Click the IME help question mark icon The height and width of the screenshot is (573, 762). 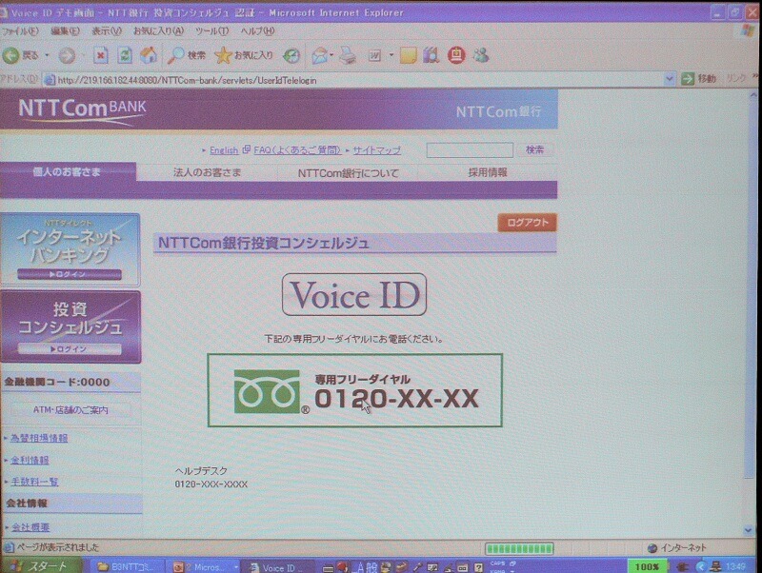point(479,567)
